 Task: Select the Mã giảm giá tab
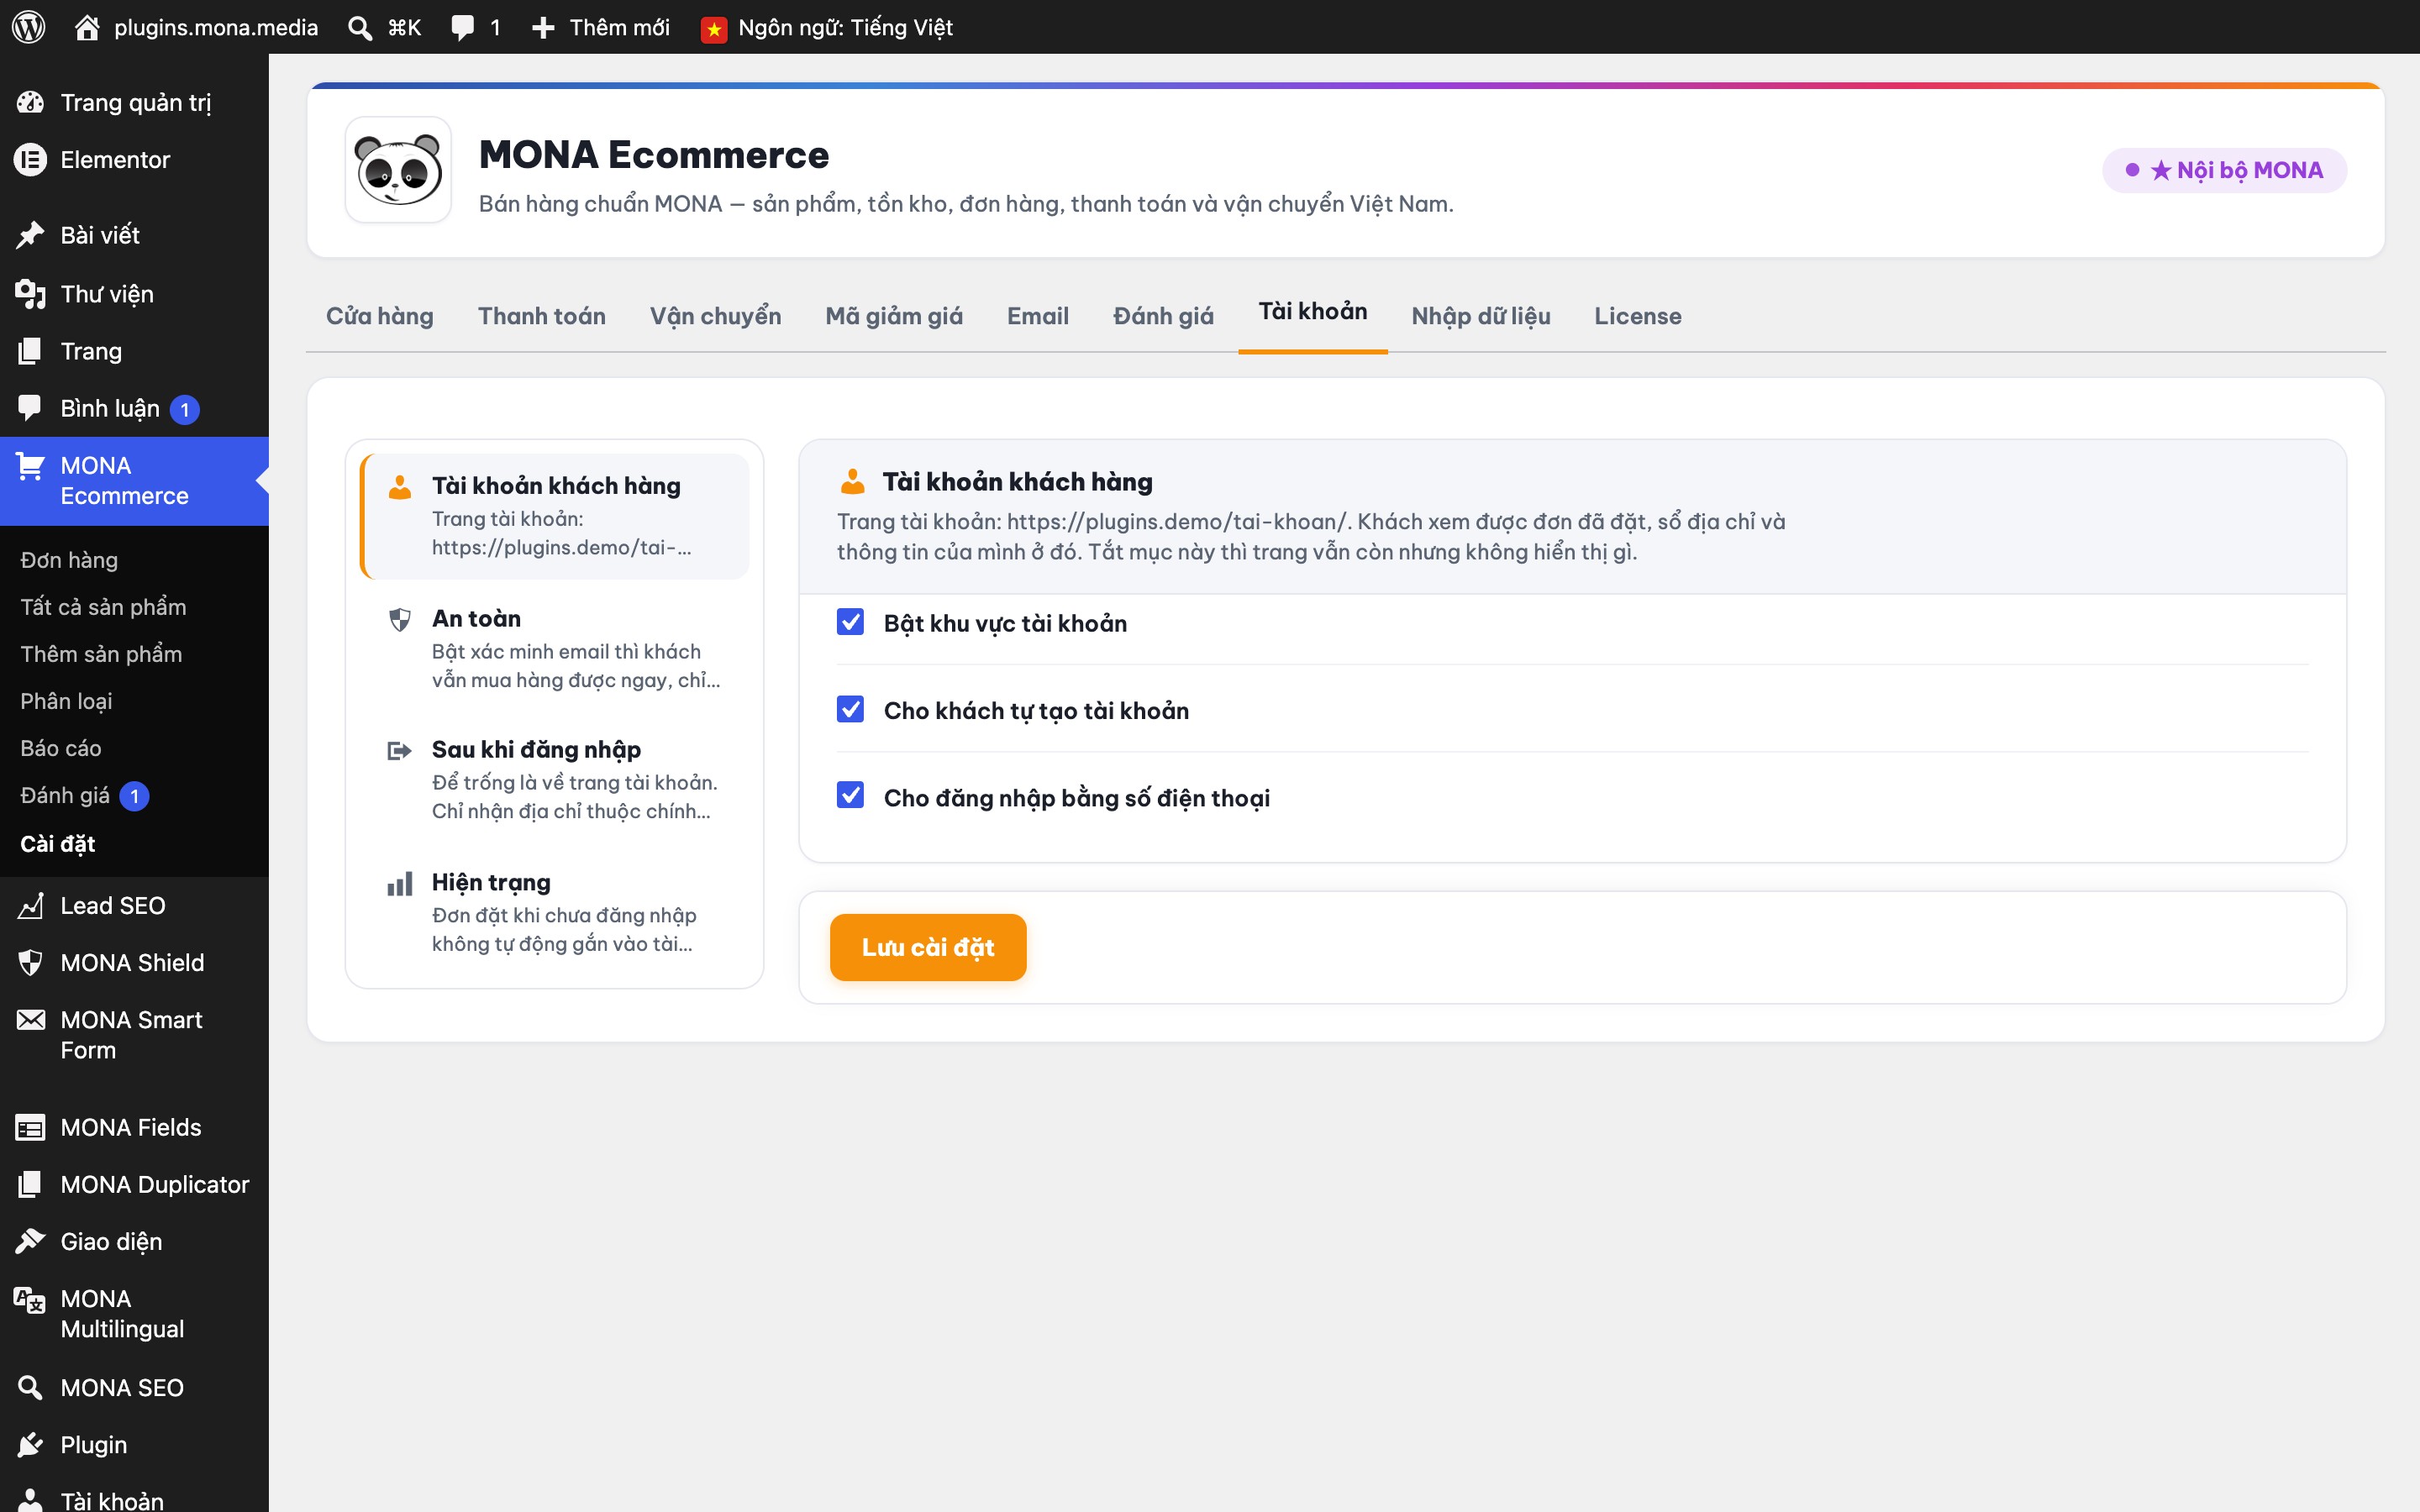(x=894, y=316)
